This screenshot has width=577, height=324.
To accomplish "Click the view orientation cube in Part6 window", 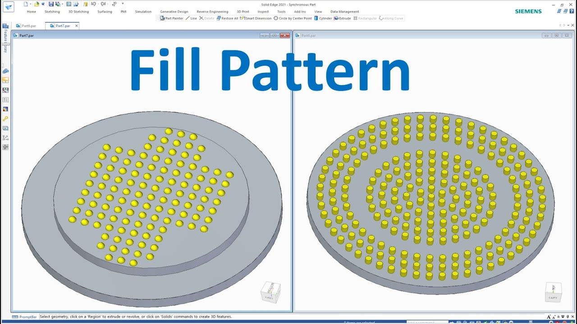I will pos(554,292).
